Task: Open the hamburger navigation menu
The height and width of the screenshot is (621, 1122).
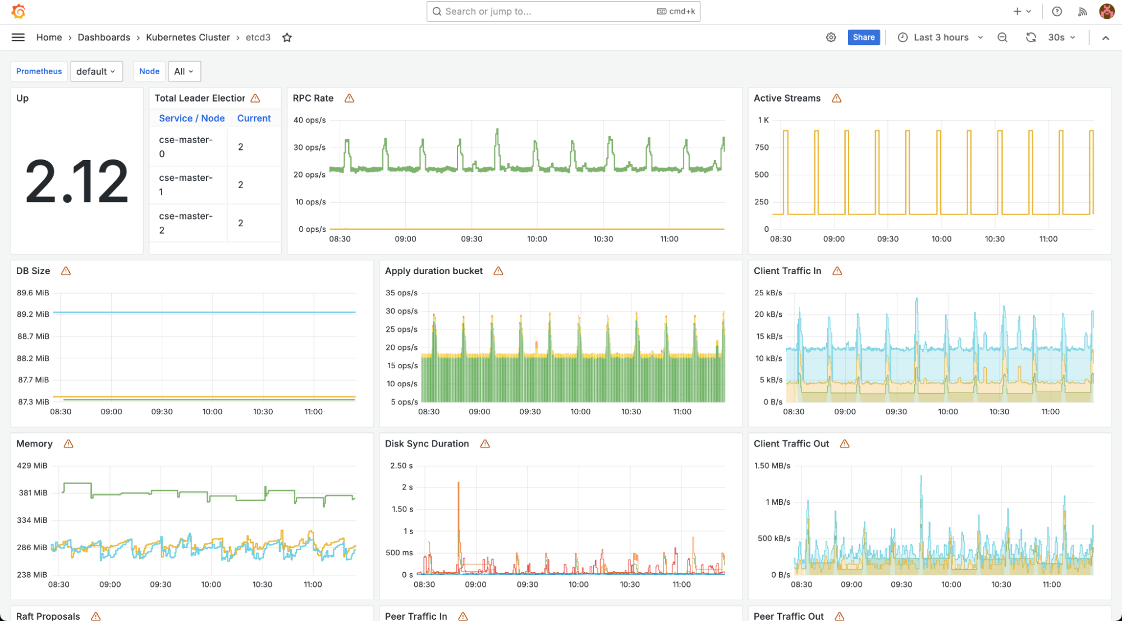Action: coord(18,37)
